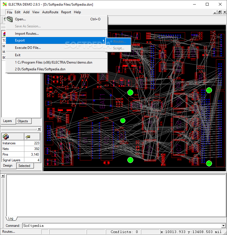Click the cursor coordinates status readout
Image resolution: width=227 pixels, height=235 pixels.
(191, 232)
